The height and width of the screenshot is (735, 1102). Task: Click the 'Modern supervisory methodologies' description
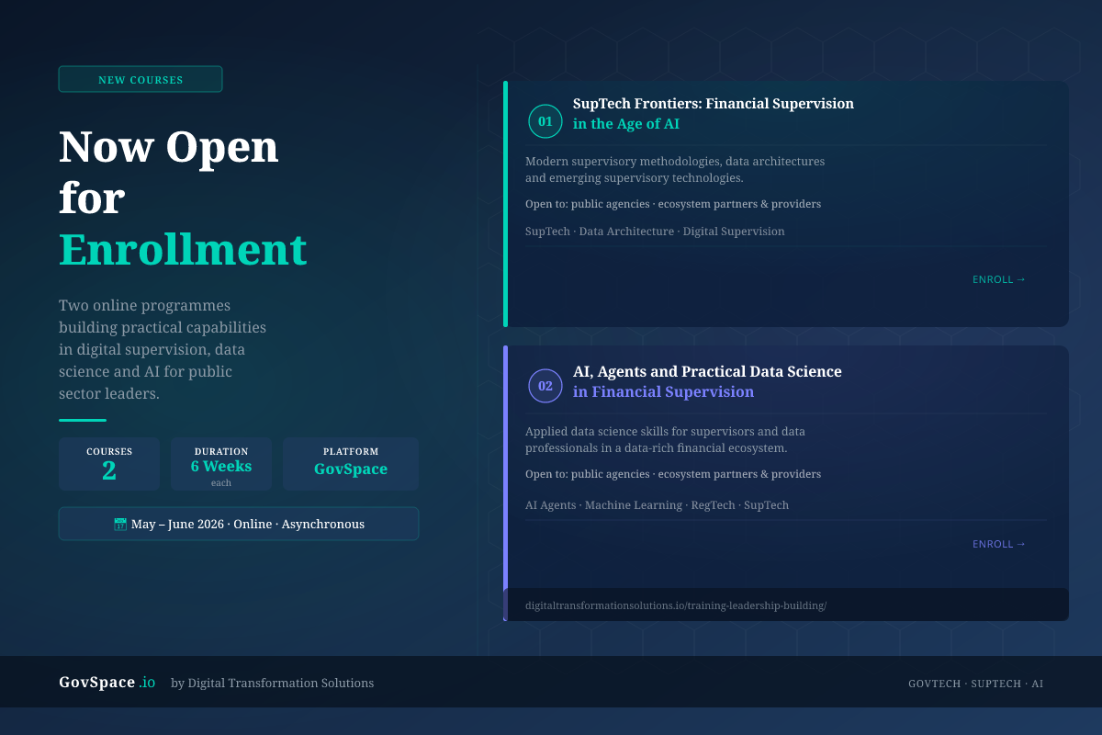[675, 169]
